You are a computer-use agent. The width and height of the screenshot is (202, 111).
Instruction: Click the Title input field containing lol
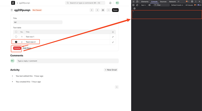click(38, 22)
